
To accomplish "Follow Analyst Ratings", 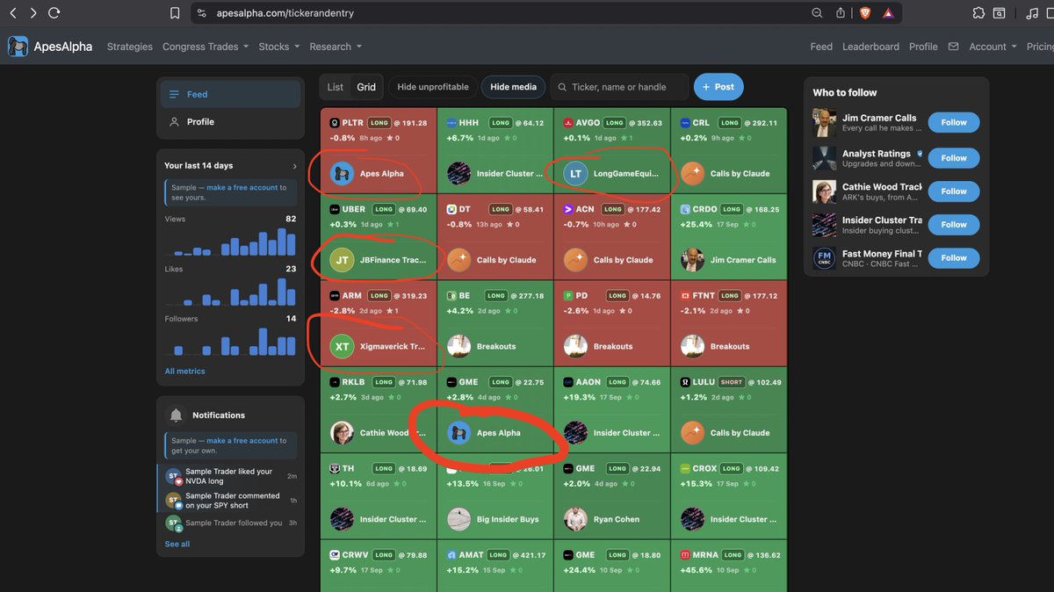I will [954, 158].
